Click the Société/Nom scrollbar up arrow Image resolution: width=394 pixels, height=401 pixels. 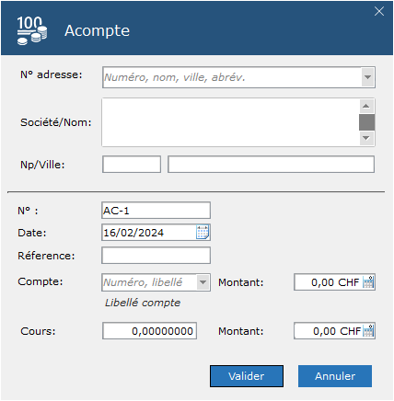(x=366, y=106)
